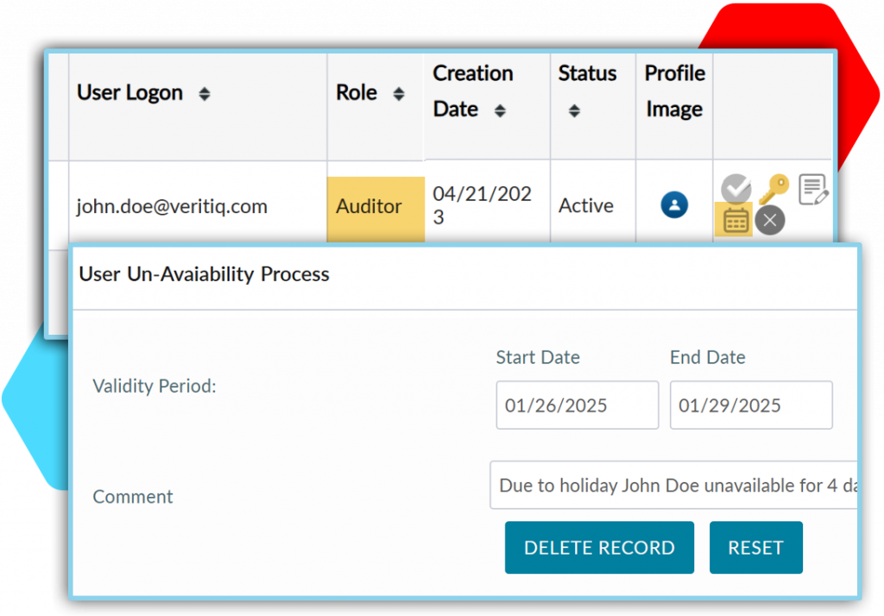The width and height of the screenshot is (884, 616).
Task: Click the grey checkmark approve icon
Action: 736,188
